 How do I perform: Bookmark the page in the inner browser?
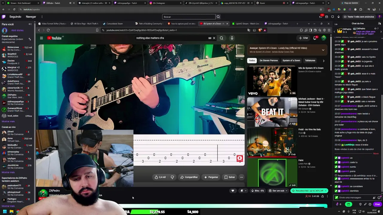point(97,30)
